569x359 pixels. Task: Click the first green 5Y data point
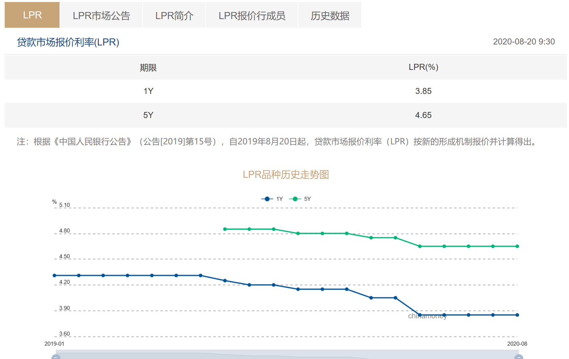(225, 229)
